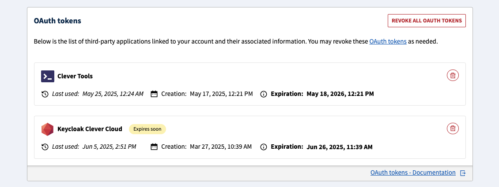This screenshot has height=187, width=499.
Task: Click the Jun 26, 2025 expiration date
Action: pos(339,147)
